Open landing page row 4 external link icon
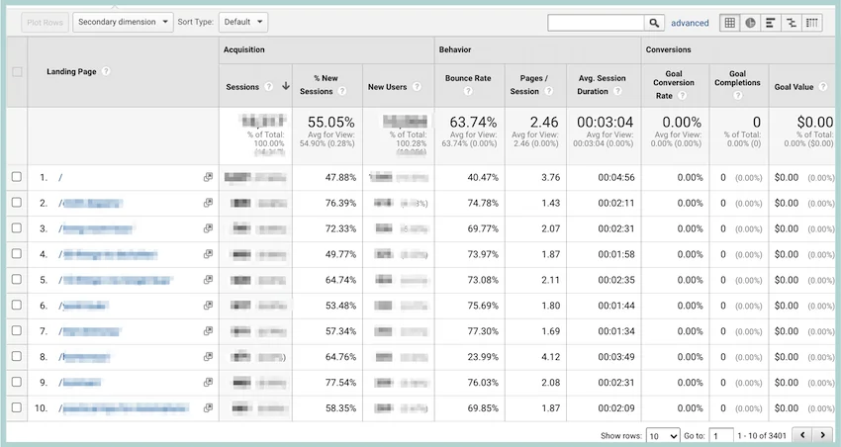 click(x=208, y=254)
